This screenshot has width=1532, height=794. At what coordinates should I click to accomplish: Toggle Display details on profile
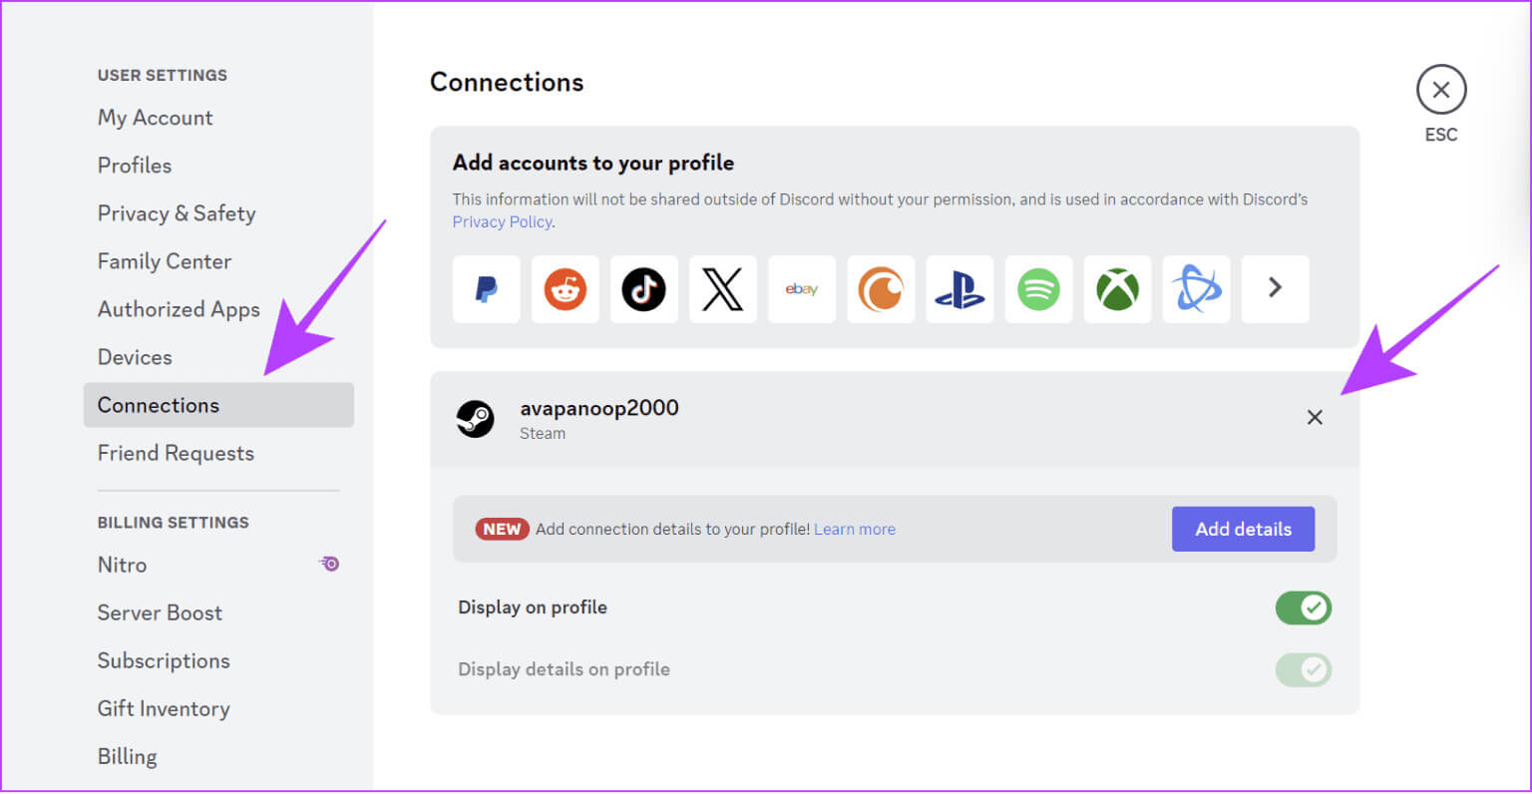click(1304, 669)
